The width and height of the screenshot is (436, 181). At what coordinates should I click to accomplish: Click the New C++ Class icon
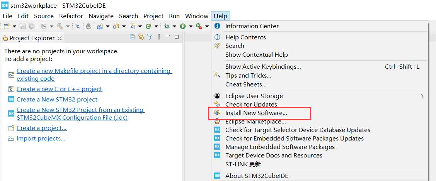(x=148, y=26)
